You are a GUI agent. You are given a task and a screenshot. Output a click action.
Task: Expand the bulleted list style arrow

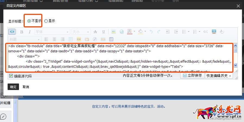pos(189,32)
